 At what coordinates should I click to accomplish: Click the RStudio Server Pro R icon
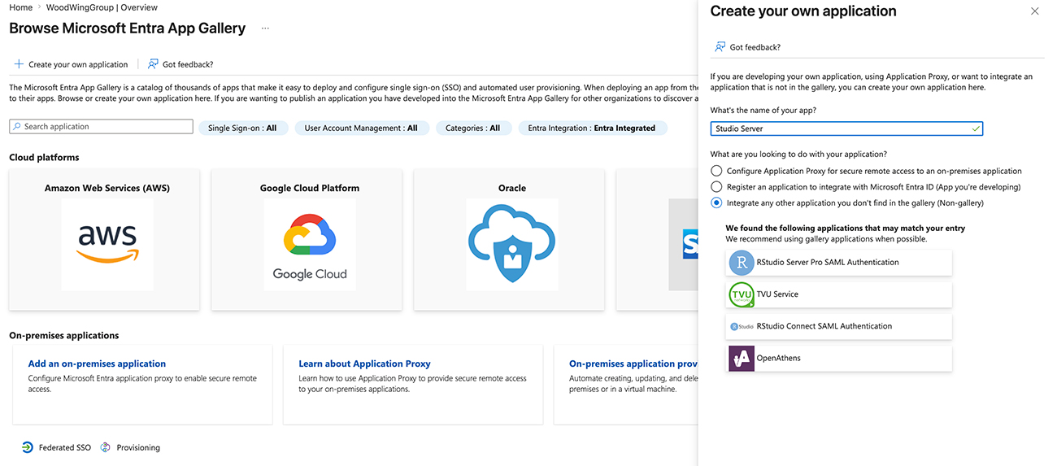[x=741, y=263]
